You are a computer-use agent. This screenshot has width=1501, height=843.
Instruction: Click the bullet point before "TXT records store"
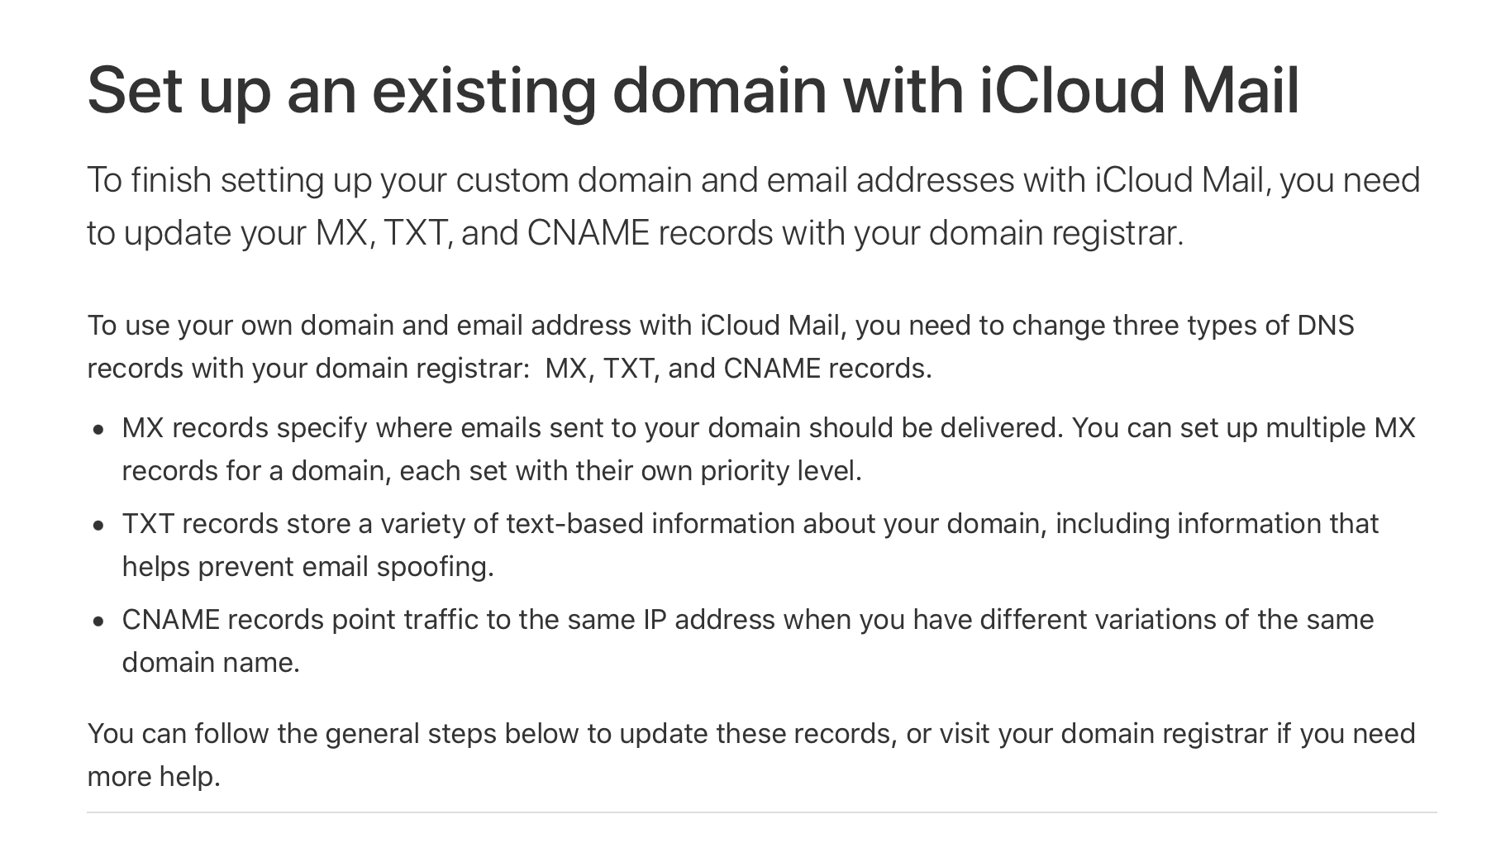click(99, 526)
